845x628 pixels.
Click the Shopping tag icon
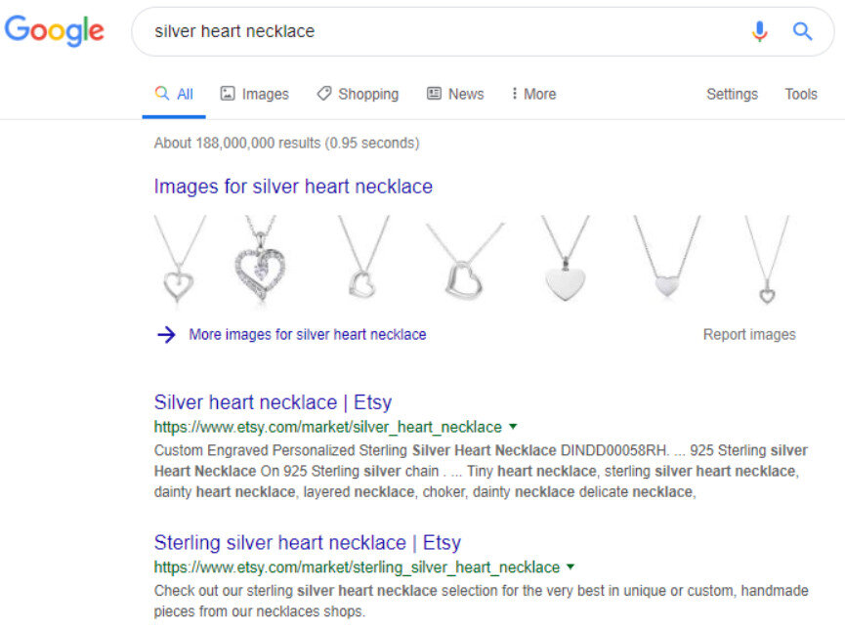[x=324, y=93]
